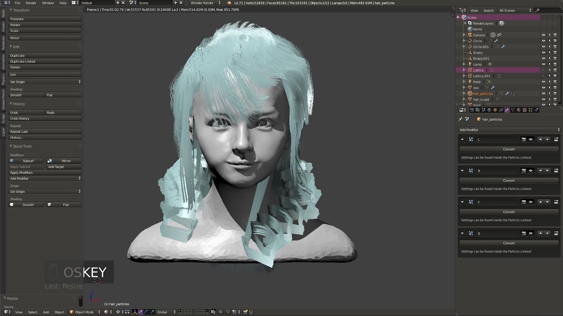563x316 pixels.
Task: Open the Add Modifier dropdown in Properties panel
Action: 509,130
